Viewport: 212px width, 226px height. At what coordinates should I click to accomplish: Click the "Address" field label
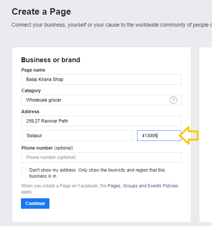pos(30,112)
